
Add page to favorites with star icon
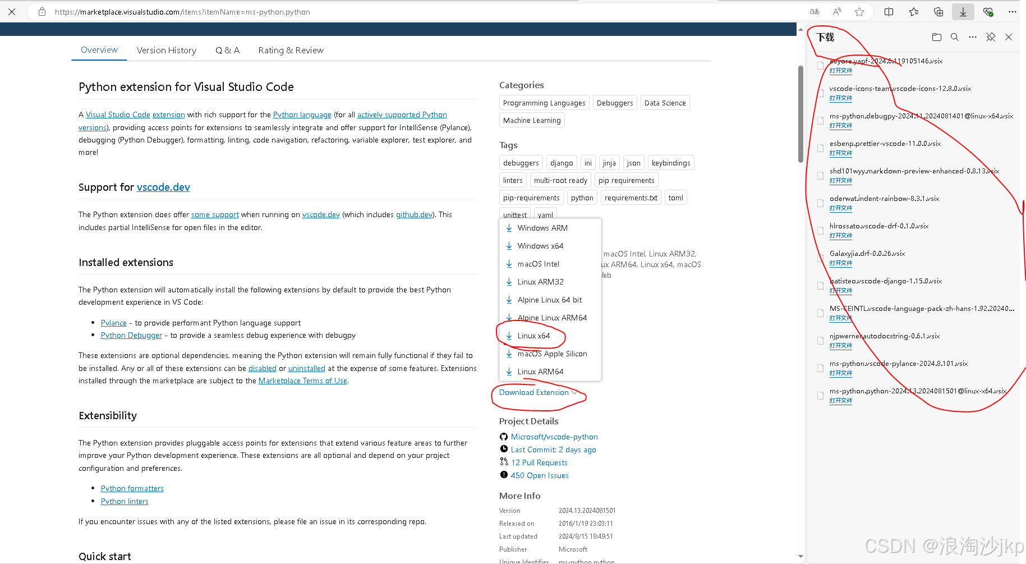tap(859, 12)
